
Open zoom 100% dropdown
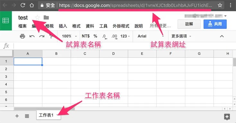[x=69, y=36]
